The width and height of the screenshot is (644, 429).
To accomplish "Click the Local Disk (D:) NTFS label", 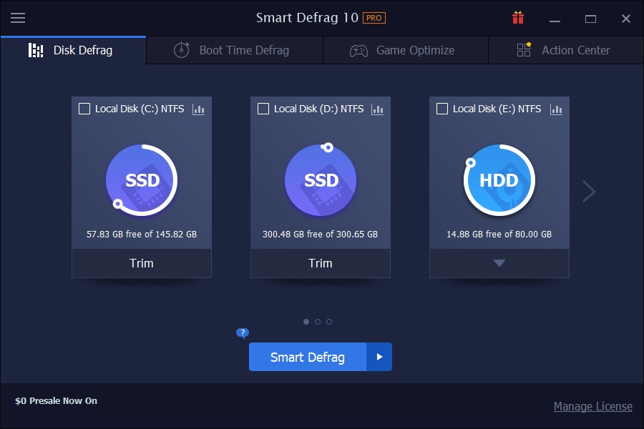I will click(x=318, y=109).
